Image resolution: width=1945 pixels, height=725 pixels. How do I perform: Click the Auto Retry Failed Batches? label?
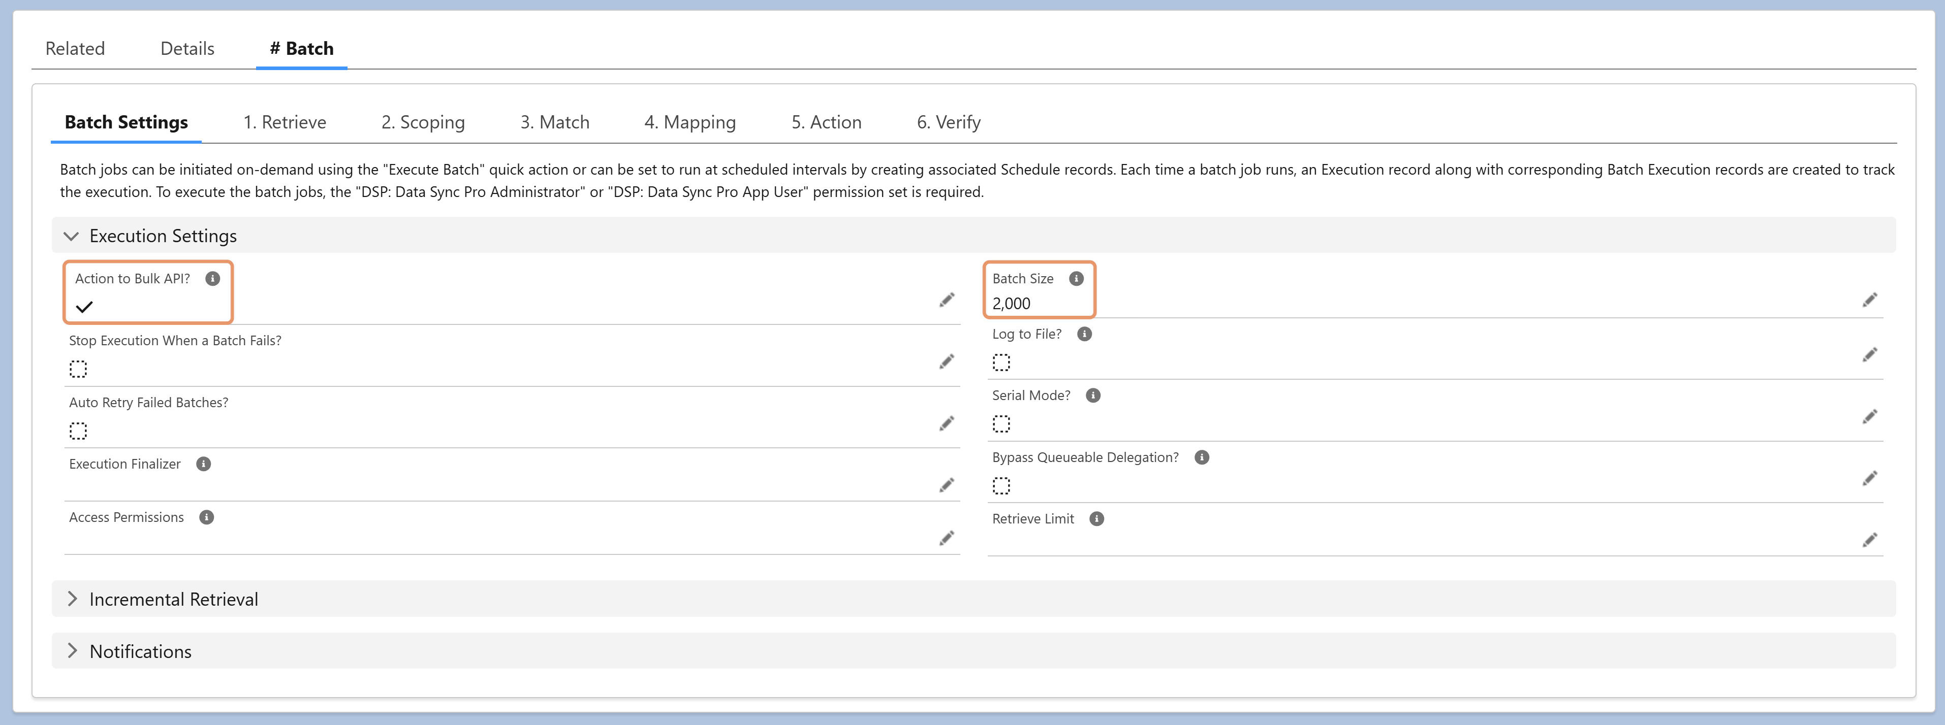tap(149, 402)
